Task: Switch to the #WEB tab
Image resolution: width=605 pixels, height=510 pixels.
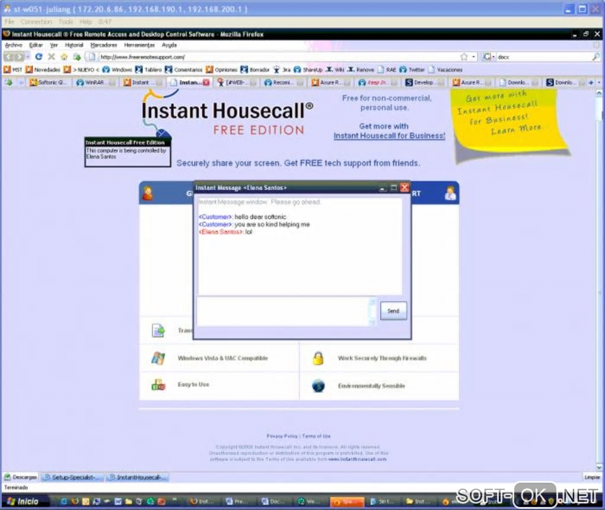Action: (x=237, y=82)
